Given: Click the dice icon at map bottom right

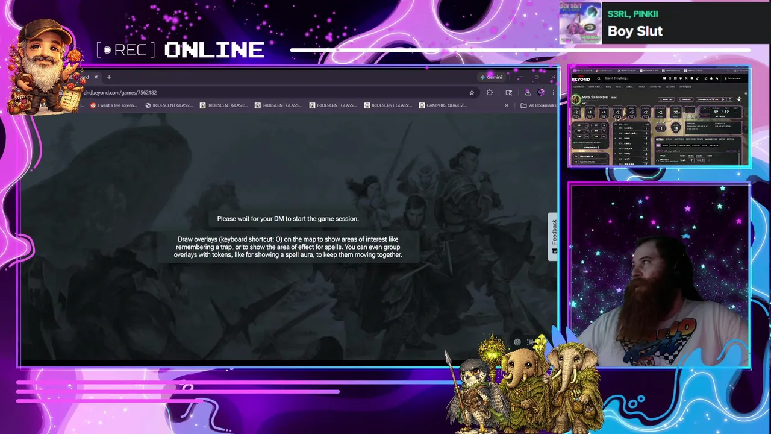Looking at the screenshot, I should click(517, 342).
